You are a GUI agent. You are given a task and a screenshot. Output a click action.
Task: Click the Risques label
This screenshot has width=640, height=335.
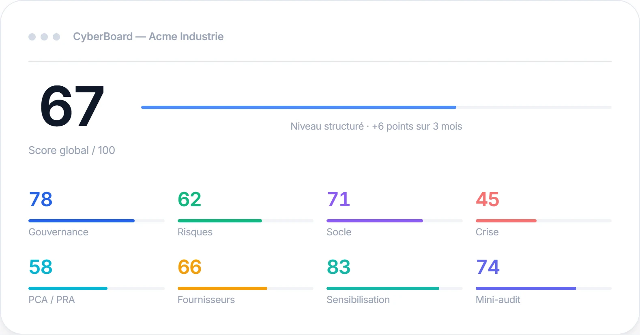(x=195, y=232)
